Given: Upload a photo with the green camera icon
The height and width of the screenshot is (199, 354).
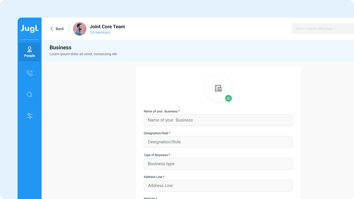Looking at the screenshot, I should 228,98.
